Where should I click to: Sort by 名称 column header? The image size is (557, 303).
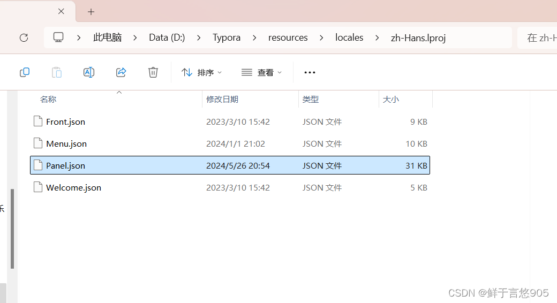(x=48, y=99)
